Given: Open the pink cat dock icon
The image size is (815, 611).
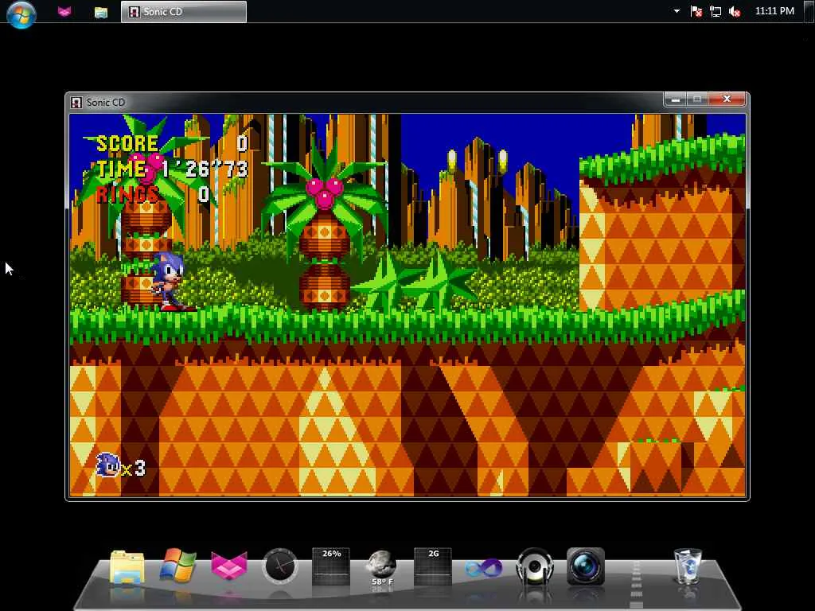Looking at the screenshot, I should [x=229, y=566].
